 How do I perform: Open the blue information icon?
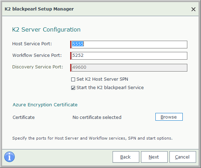coord(9,157)
